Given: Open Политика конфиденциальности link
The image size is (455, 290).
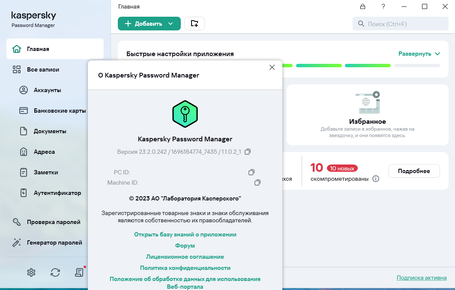Looking at the screenshot, I should pos(185,268).
